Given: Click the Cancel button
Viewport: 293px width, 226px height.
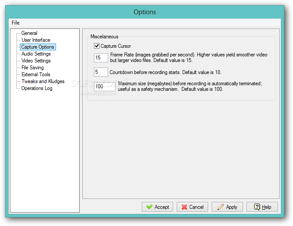Looking at the screenshot, I should point(192,207).
